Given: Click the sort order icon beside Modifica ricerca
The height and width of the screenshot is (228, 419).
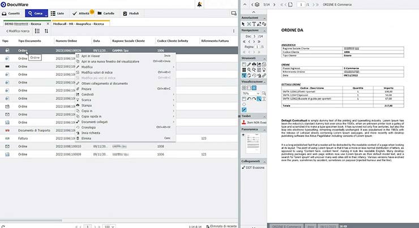Looking at the screenshot, I should point(46,31).
